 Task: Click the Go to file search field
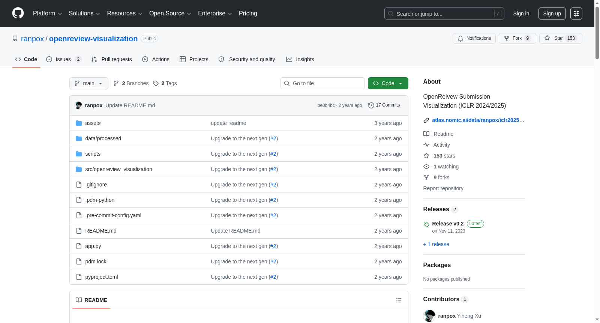(x=322, y=83)
